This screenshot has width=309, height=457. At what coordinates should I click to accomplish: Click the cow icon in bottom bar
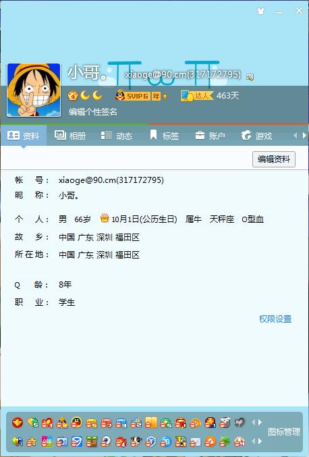click(136, 442)
